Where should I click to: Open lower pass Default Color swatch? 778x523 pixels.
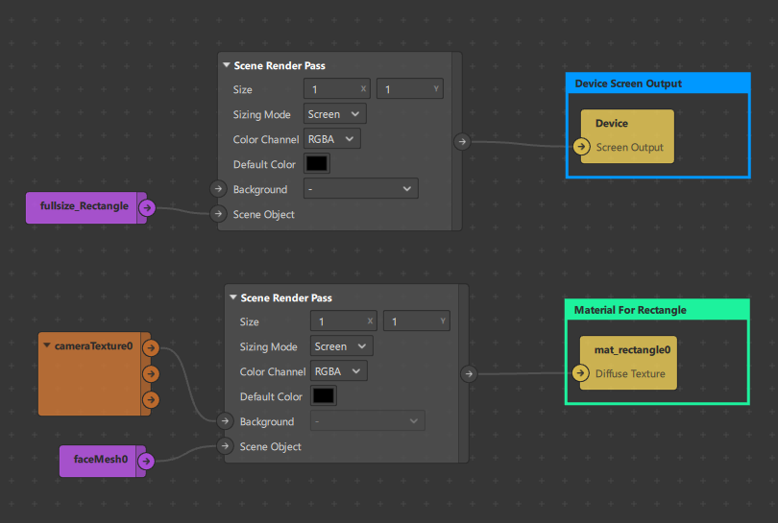324,395
